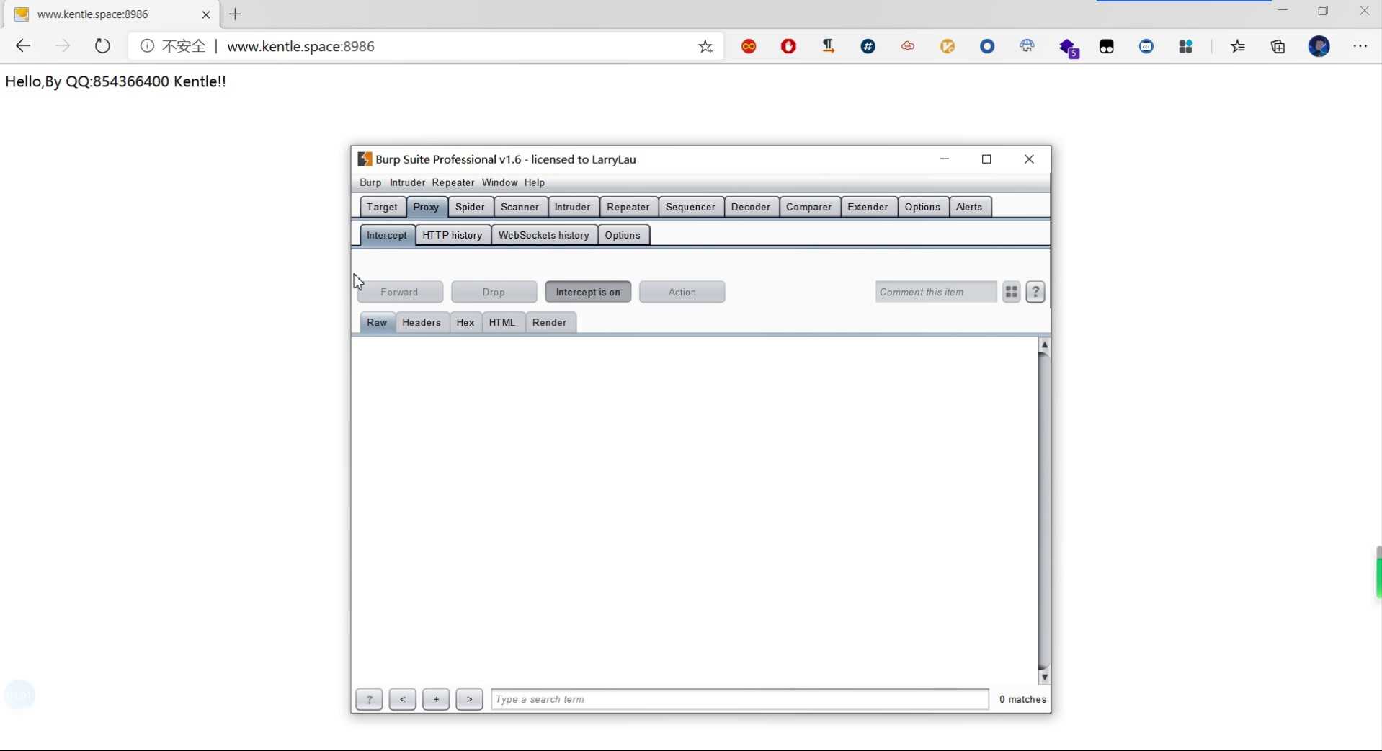Open the Repeater tool tab
1382x751 pixels.
(628, 207)
